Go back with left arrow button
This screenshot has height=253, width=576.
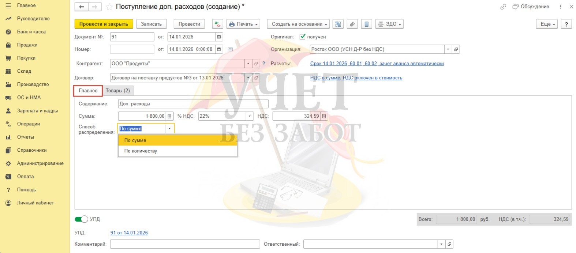[82, 7]
